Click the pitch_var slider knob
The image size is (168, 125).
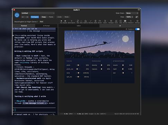tap(77, 69)
